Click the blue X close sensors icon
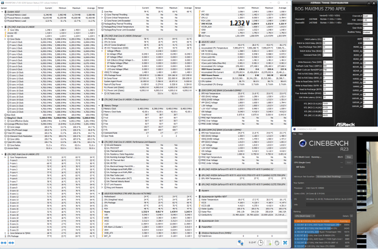The width and height of the screenshot is (378, 249). 285,243
